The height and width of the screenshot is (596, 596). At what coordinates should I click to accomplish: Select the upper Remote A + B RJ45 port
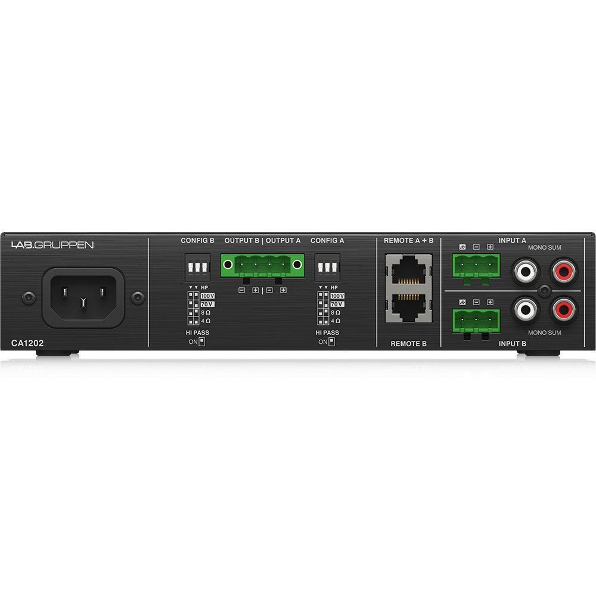pos(409,272)
